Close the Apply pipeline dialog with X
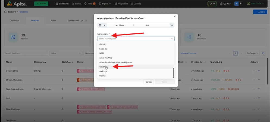 pyautogui.click(x=174, y=17)
